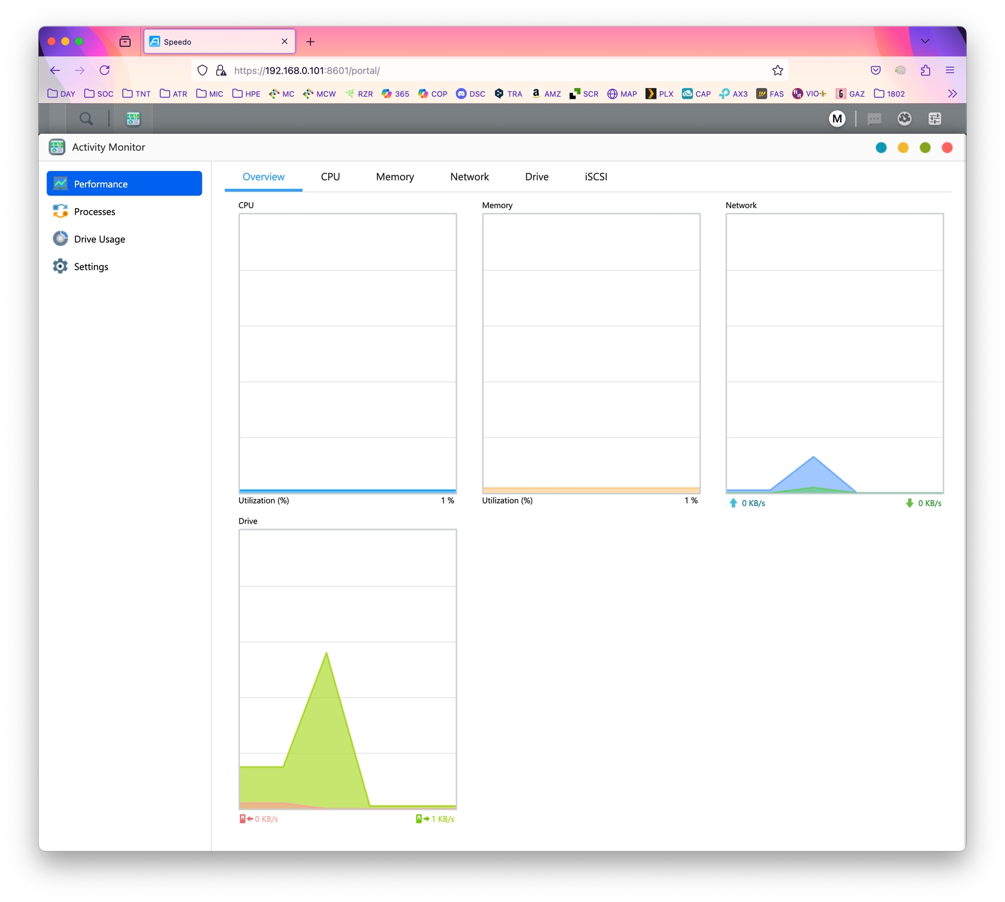Expand hidden bookmarks overflow chevron

click(x=952, y=94)
